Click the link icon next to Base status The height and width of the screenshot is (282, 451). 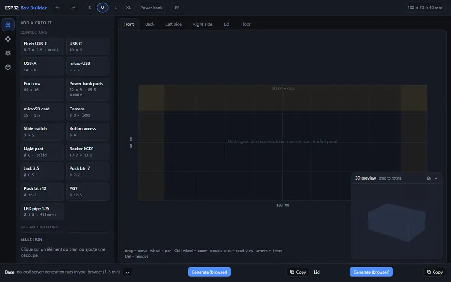pos(127,272)
